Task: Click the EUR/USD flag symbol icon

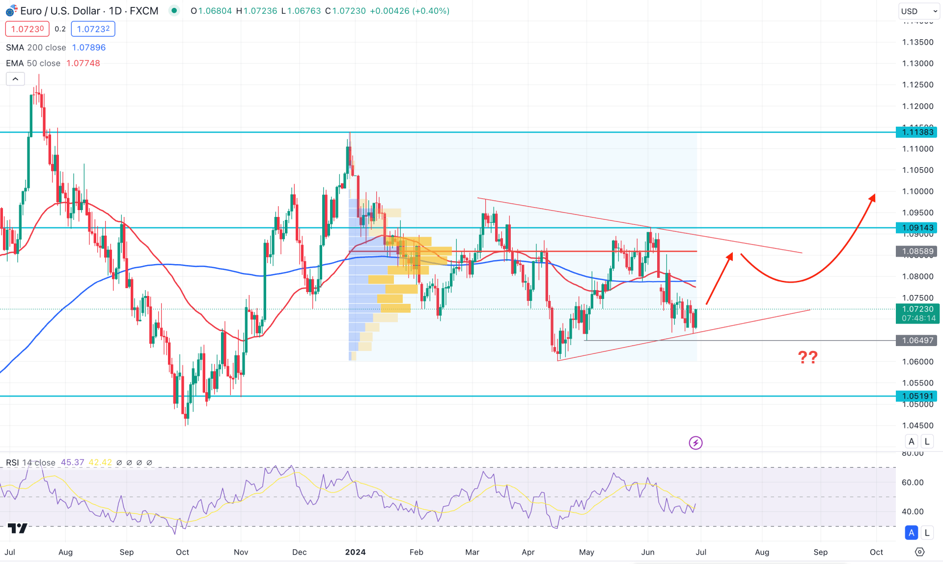Action: tap(11, 11)
